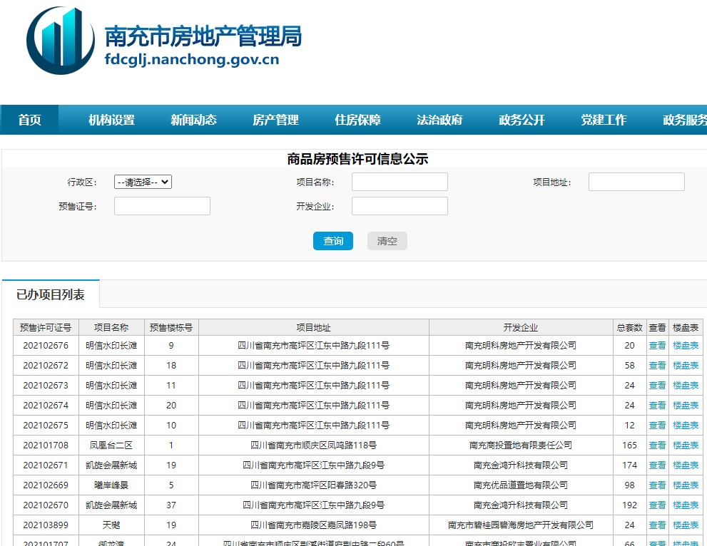The width and height of the screenshot is (707, 546).
Task: Click address 四川省南充市顺庆区凤鸣路118号
Action: coord(313,445)
